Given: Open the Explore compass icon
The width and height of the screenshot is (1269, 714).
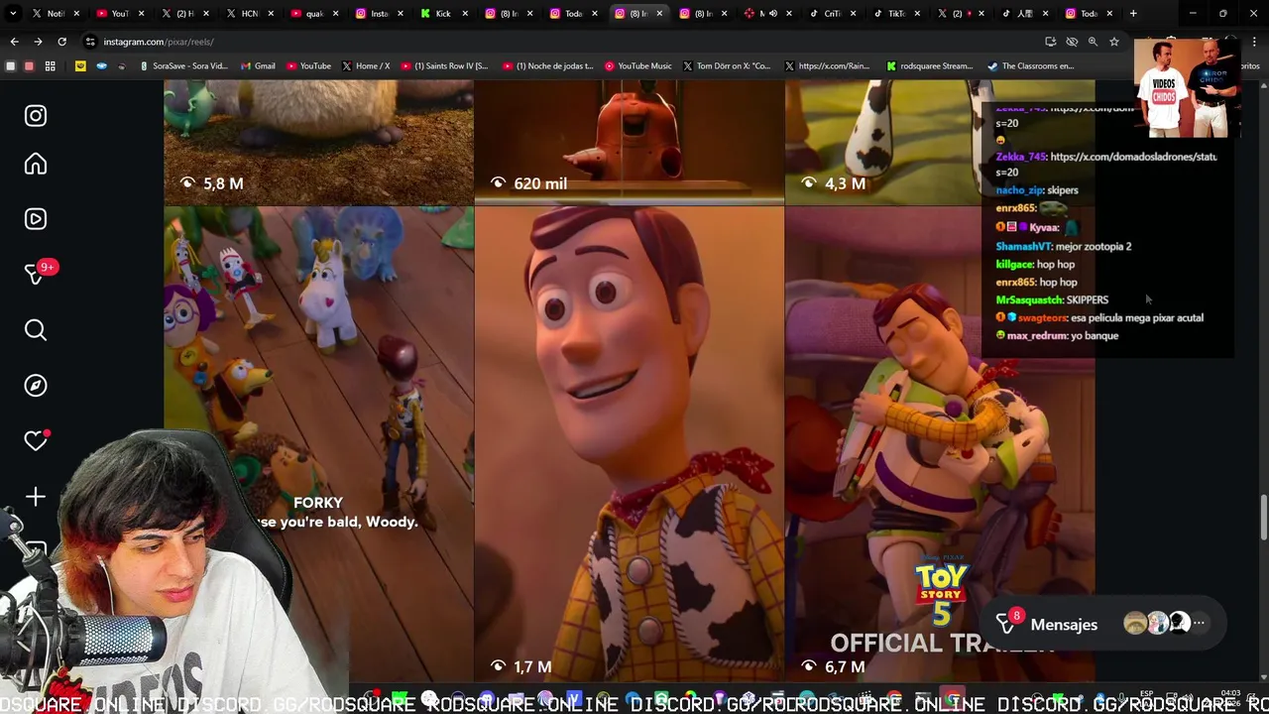Looking at the screenshot, I should coord(36,386).
